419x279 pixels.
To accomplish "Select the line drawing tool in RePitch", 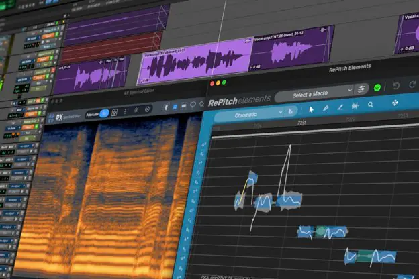I will point(340,107).
